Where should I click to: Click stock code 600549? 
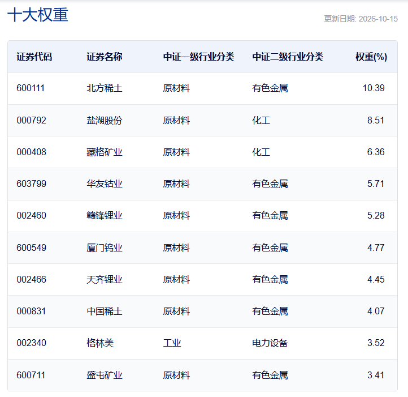[31, 248]
